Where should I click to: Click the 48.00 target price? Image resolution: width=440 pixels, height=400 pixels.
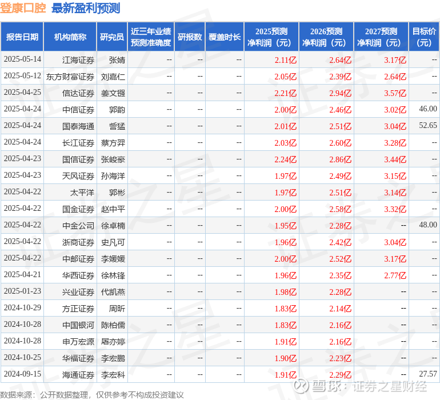pos(428,225)
